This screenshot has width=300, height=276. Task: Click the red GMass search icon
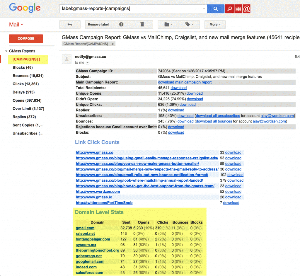pos(229,9)
